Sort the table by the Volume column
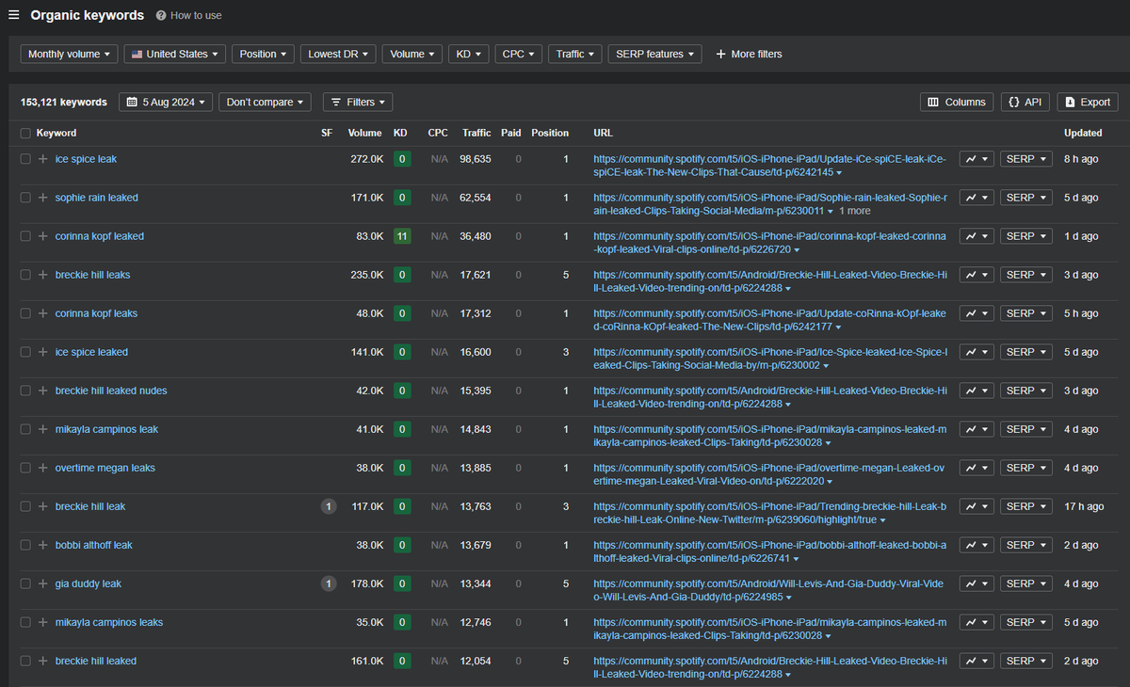The width and height of the screenshot is (1130, 687). [x=364, y=133]
